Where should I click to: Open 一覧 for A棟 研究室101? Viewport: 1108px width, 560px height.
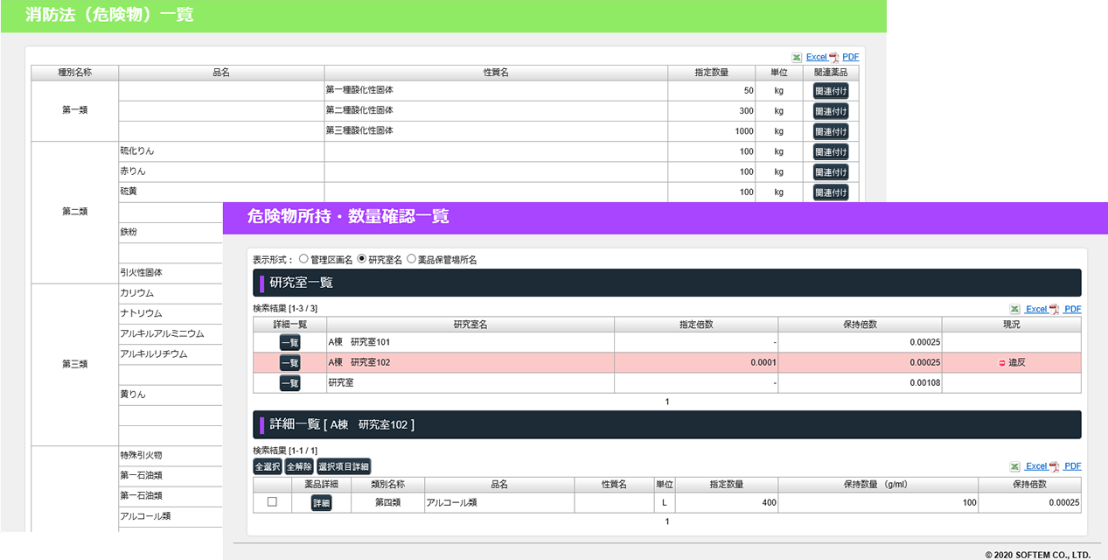pos(289,343)
